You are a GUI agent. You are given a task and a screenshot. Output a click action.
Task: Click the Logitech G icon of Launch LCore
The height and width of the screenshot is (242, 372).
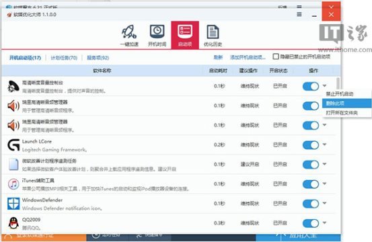[x=13, y=145]
